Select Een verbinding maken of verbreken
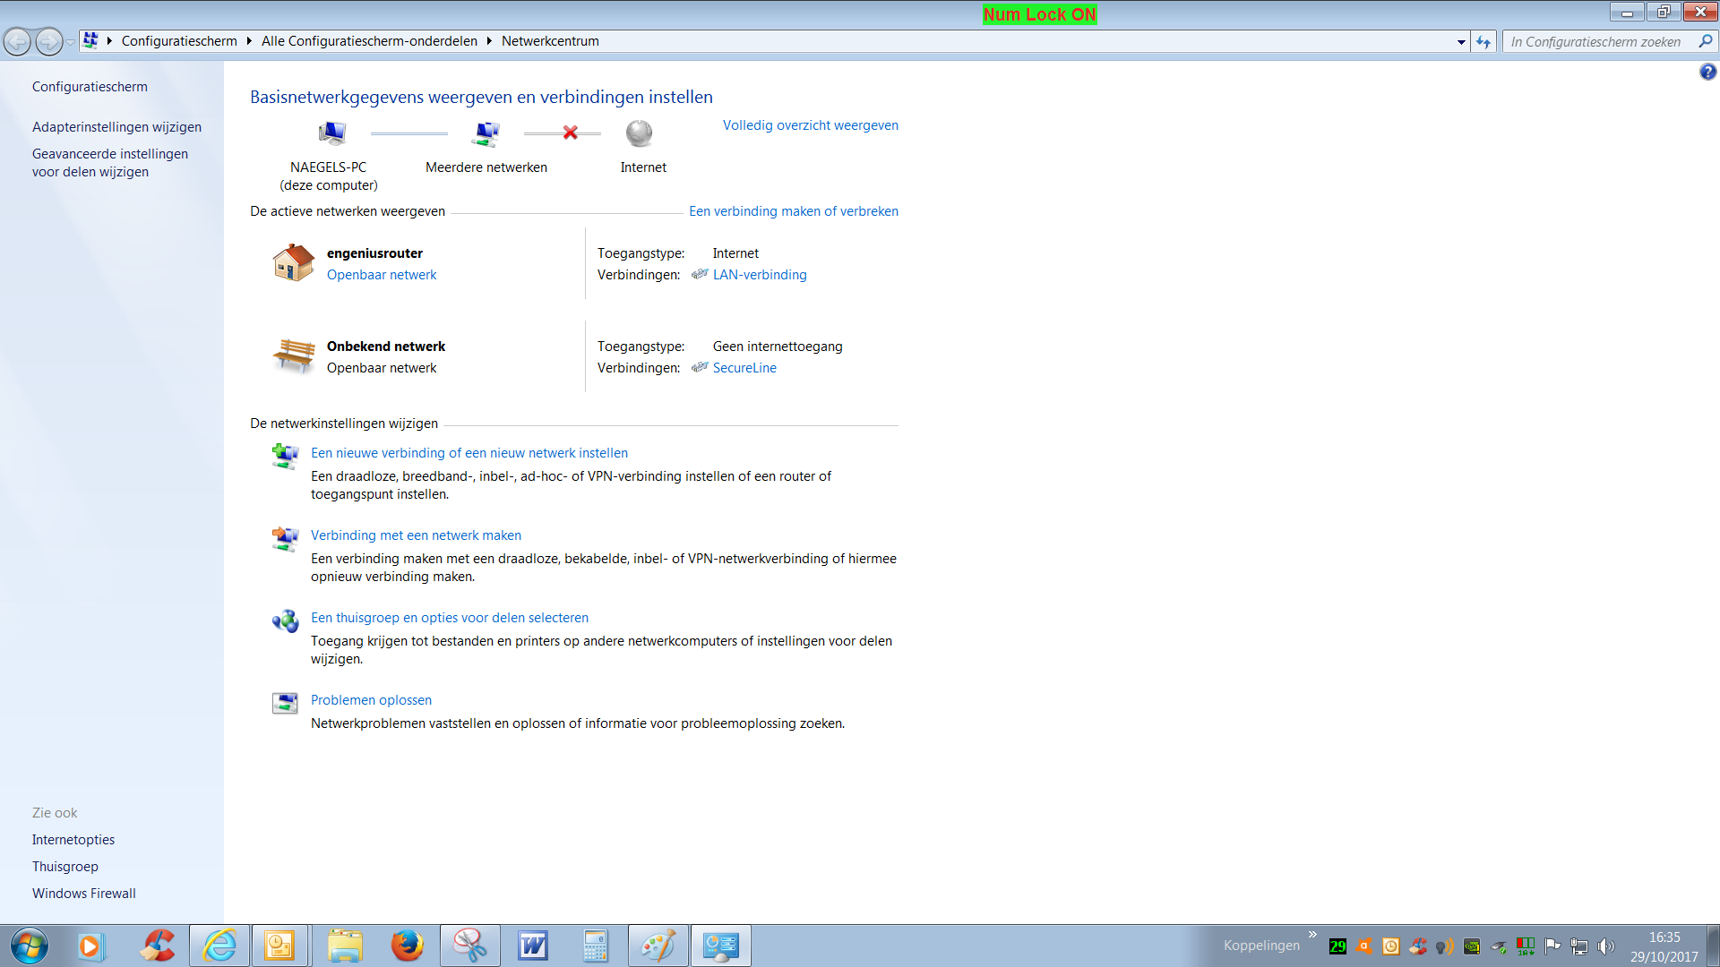This screenshot has height=967, width=1720. point(794,210)
